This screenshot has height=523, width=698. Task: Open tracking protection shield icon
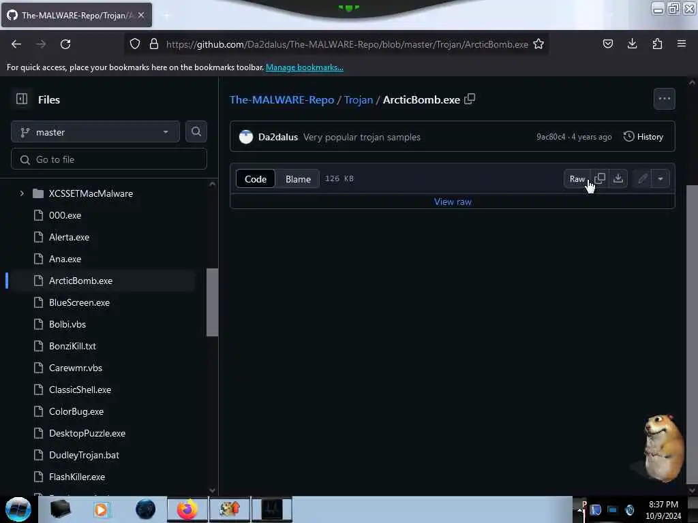coord(135,44)
